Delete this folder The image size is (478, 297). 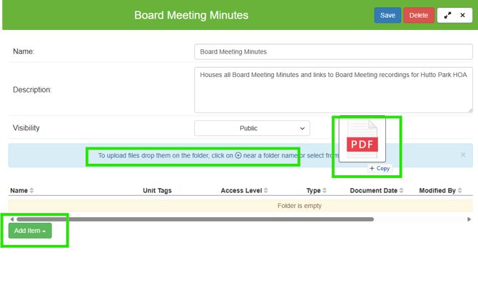[x=419, y=15]
